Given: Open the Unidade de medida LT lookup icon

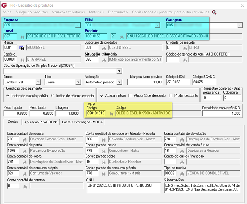Looking at the screenshot, I should point(185,48).
